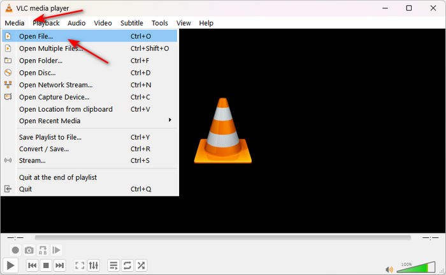
Task: Take a snapshot with the camera icon
Action: coord(29,250)
